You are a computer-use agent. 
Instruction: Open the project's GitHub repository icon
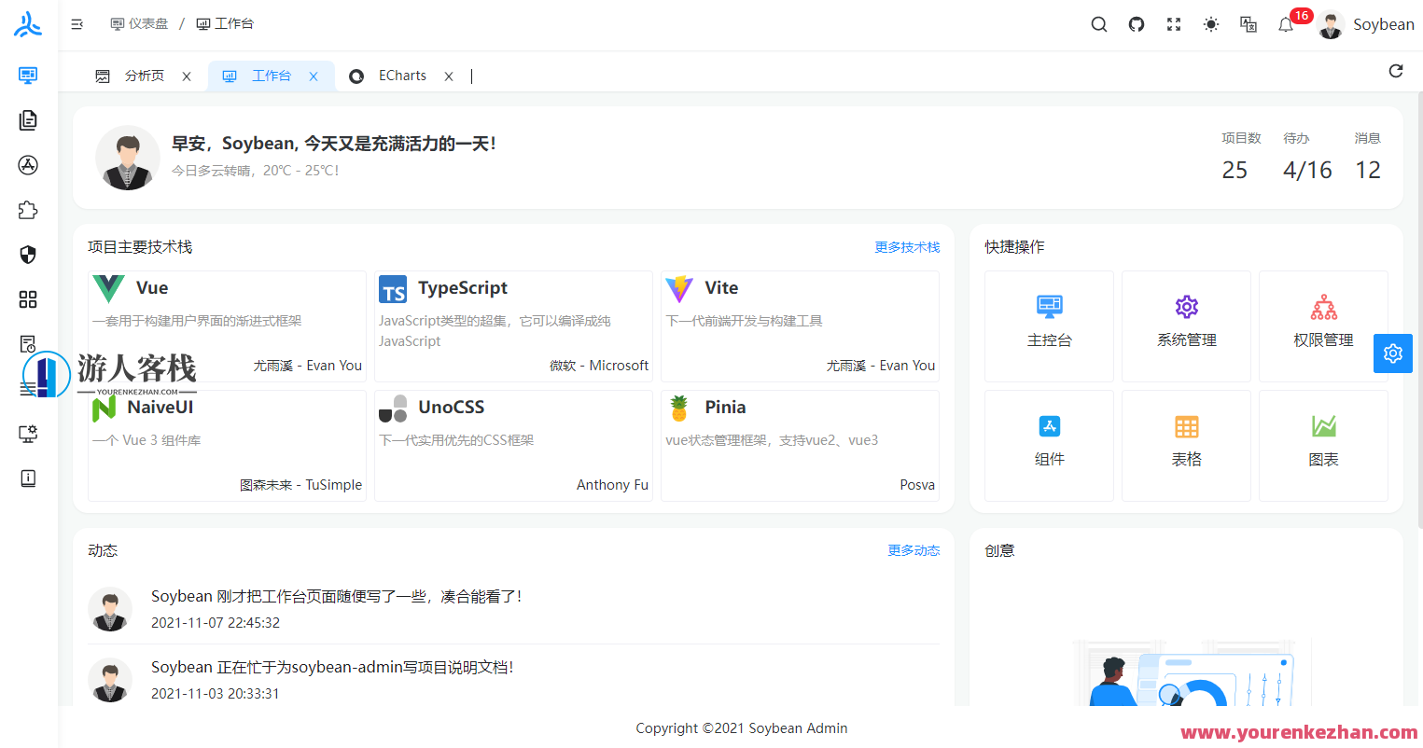(1136, 24)
